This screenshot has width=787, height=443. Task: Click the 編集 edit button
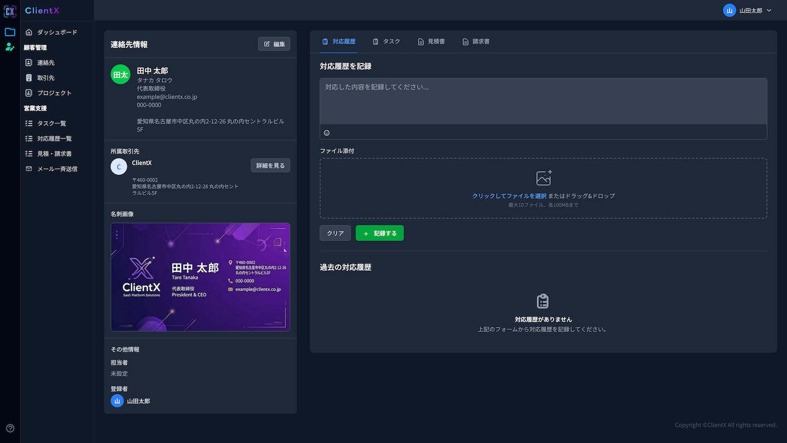tap(274, 44)
